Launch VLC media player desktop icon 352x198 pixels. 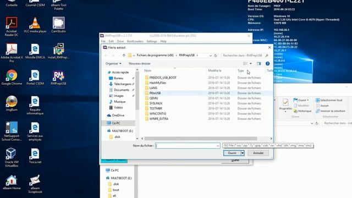tap(35, 25)
